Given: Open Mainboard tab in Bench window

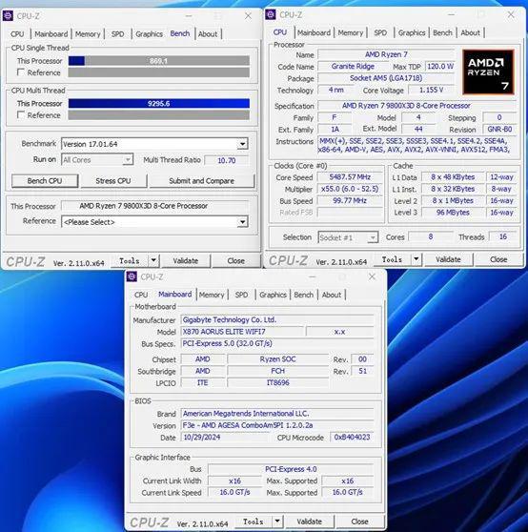Looking at the screenshot, I should tap(51, 34).
